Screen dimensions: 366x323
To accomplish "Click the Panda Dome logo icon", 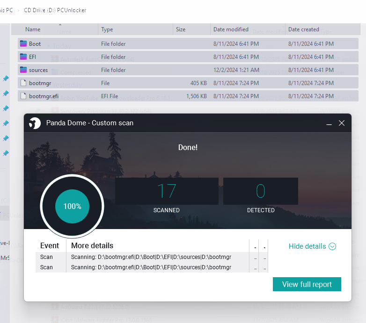I will [35, 123].
